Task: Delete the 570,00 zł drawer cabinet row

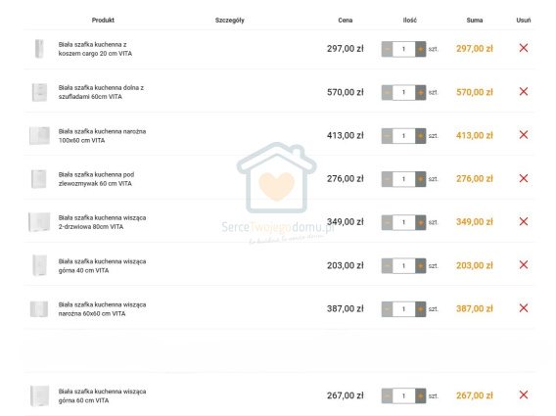Action: click(x=524, y=92)
